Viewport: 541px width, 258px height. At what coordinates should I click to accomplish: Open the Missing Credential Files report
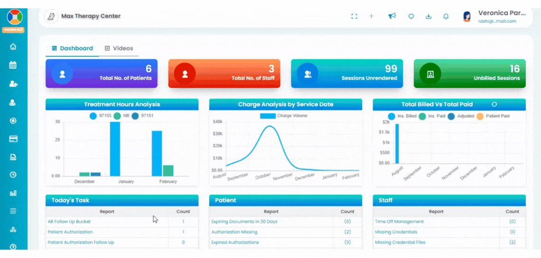click(x=400, y=242)
